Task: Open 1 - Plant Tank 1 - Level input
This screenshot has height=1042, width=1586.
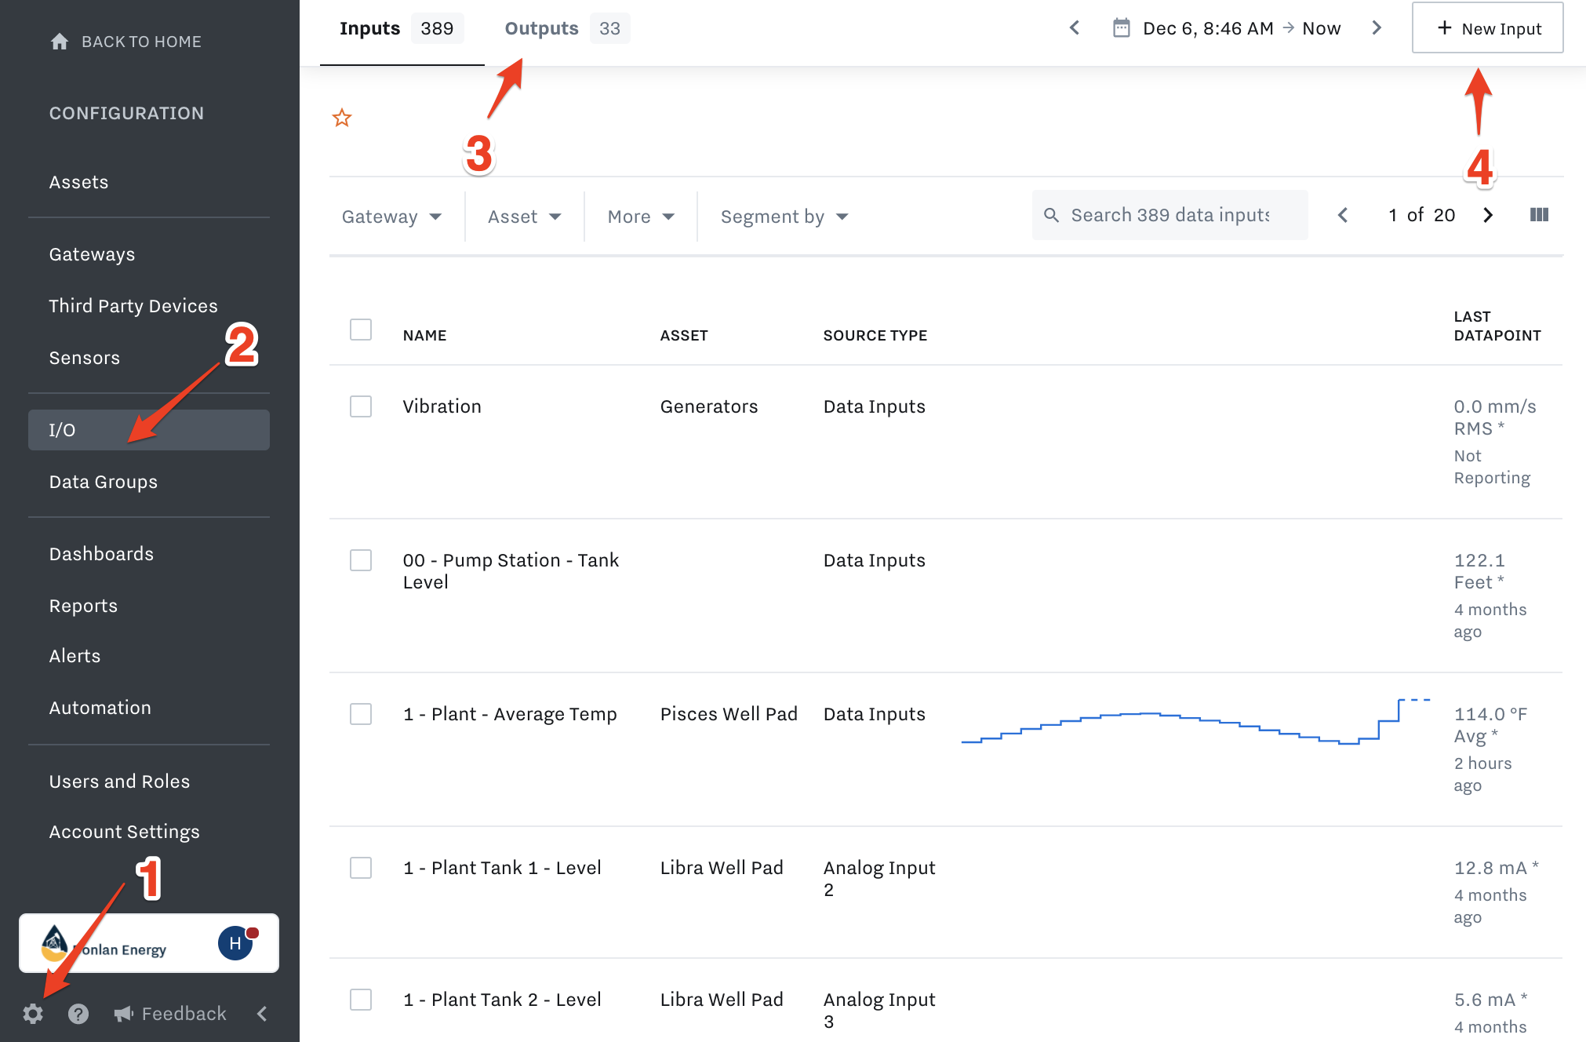Action: pos(502,868)
